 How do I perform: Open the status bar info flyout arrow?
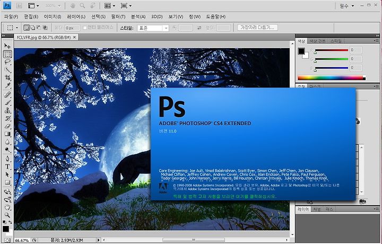(98, 240)
